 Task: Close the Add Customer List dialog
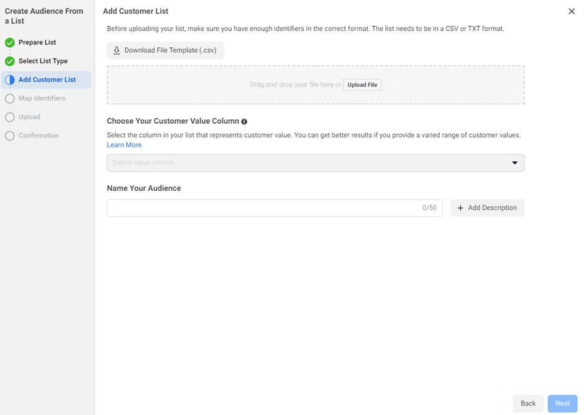click(x=572, y=11)
